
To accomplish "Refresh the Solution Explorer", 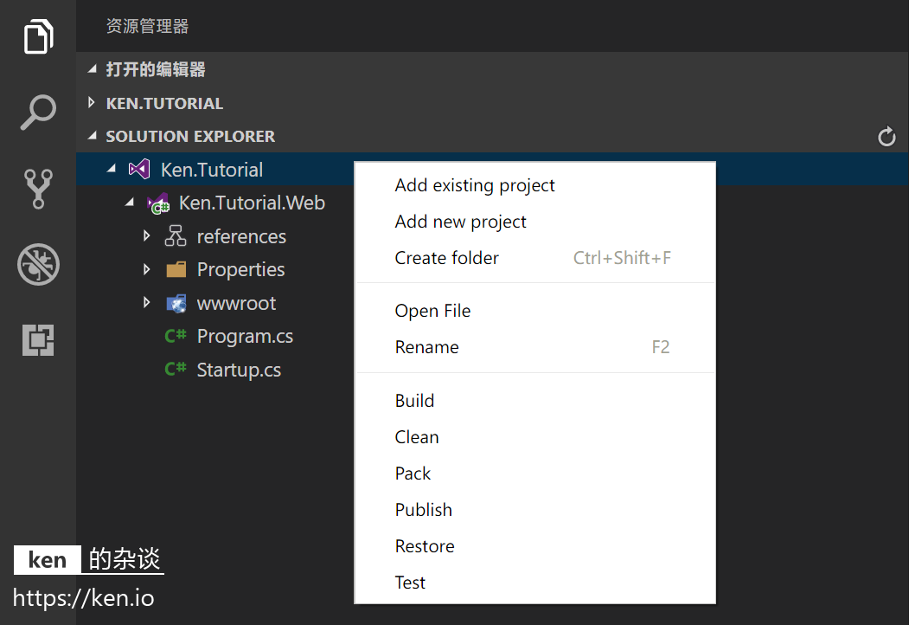I will tap(887, 137).
